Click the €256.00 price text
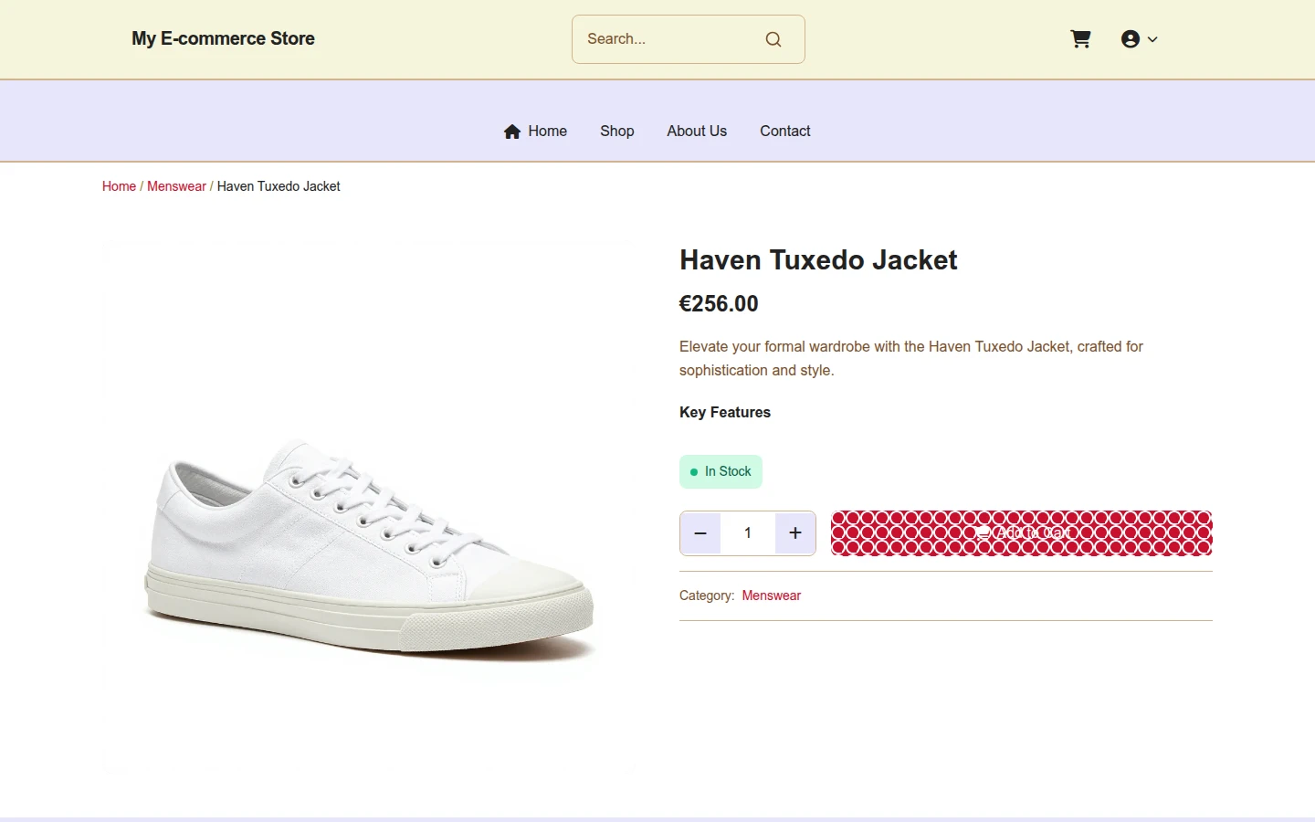Image resolution: width=1315 pixels, height=822 pixels. (719, 304)
